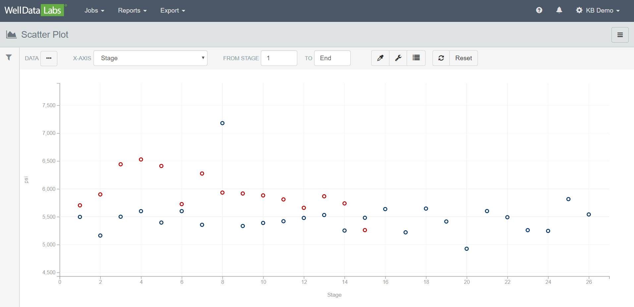Open the hamburger menu button
Screen dimensions: 634x307
[620, 35]
